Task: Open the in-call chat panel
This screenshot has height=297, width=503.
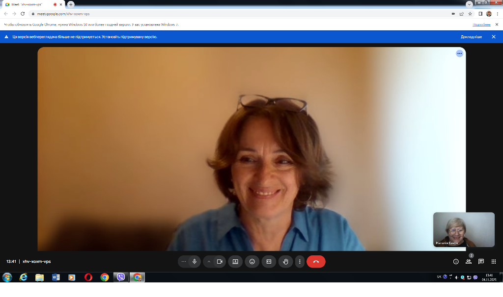Action: 481,262
